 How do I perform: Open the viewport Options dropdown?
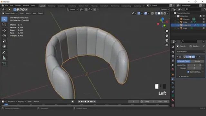tap(165, 9)
